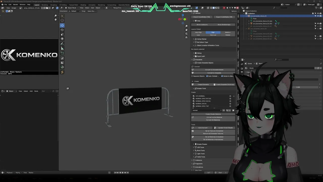Image resolution: width=323 pixels, height=182 pixels.
Task: Click Convert to Drawable Model button
Action: pyautogui.click(x=214, y=70)
